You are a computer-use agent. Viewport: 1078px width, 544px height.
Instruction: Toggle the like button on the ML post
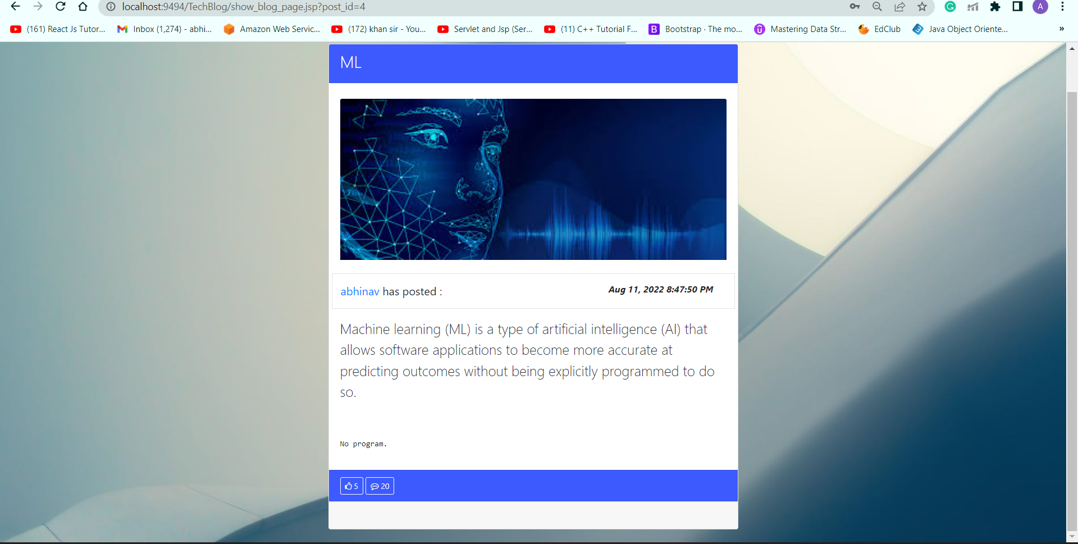coord(351,486)
